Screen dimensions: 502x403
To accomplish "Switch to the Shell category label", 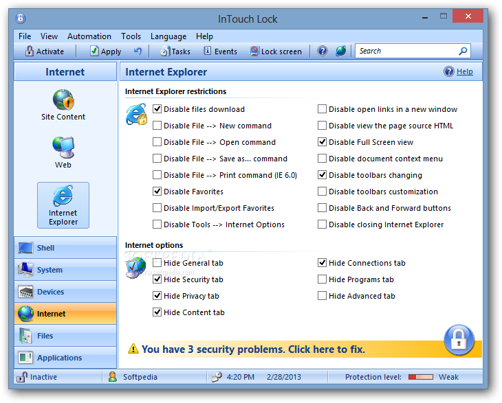I will tap(45, 248).
